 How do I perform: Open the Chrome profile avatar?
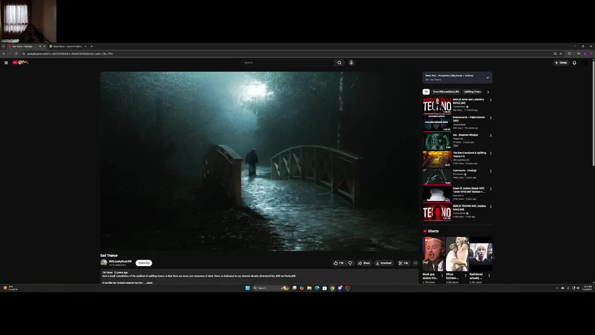584,54
